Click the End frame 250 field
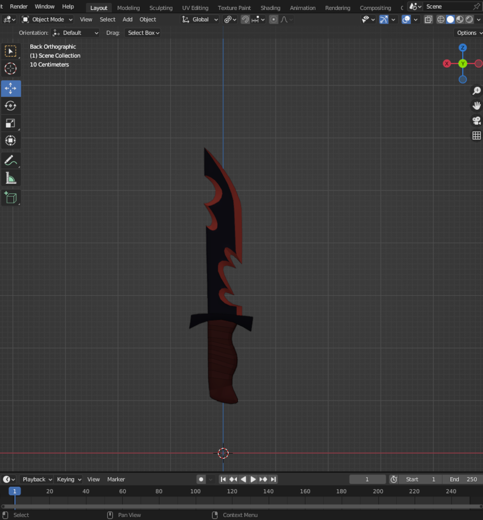 click(463, 479)
